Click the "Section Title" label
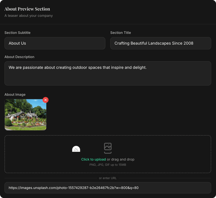216x198 pixels. (x=120, y=33)
